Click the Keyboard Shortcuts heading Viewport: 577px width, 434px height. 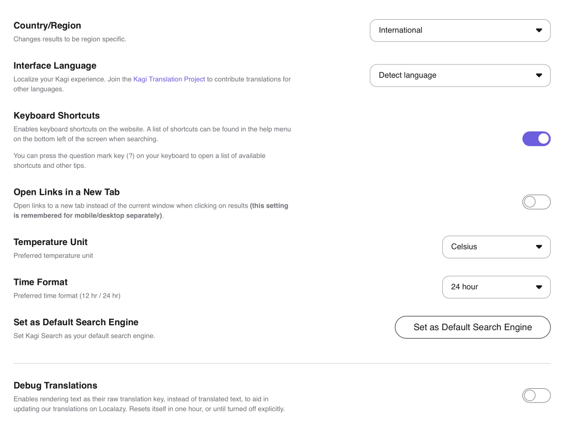[x=57, y=116]
